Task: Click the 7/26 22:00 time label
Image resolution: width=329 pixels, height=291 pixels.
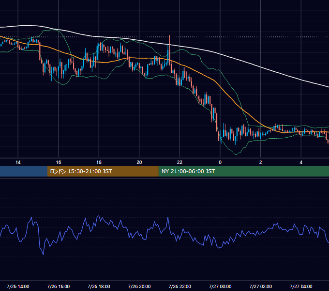Action: pos(179,286)
